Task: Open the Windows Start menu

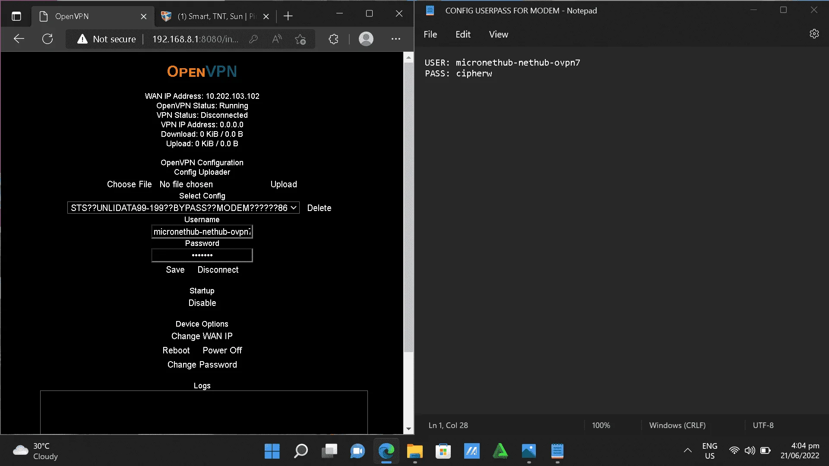Action: 272,451
